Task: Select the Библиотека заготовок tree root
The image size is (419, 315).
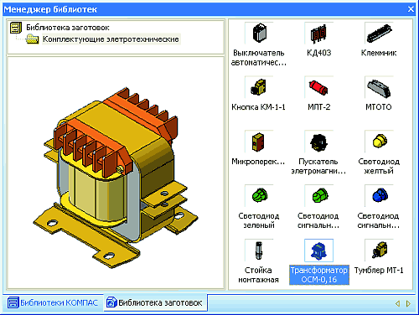Action: pos(68,28)
